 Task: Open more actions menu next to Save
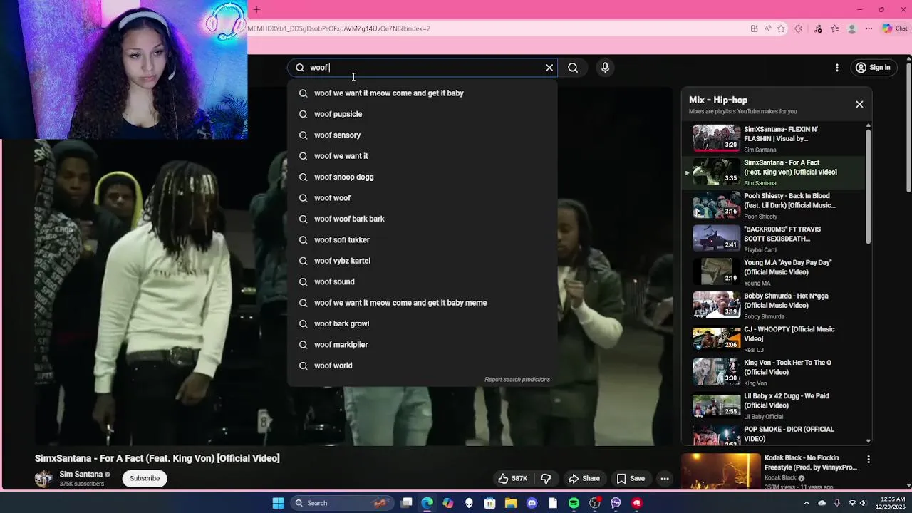tap(665, 478)
